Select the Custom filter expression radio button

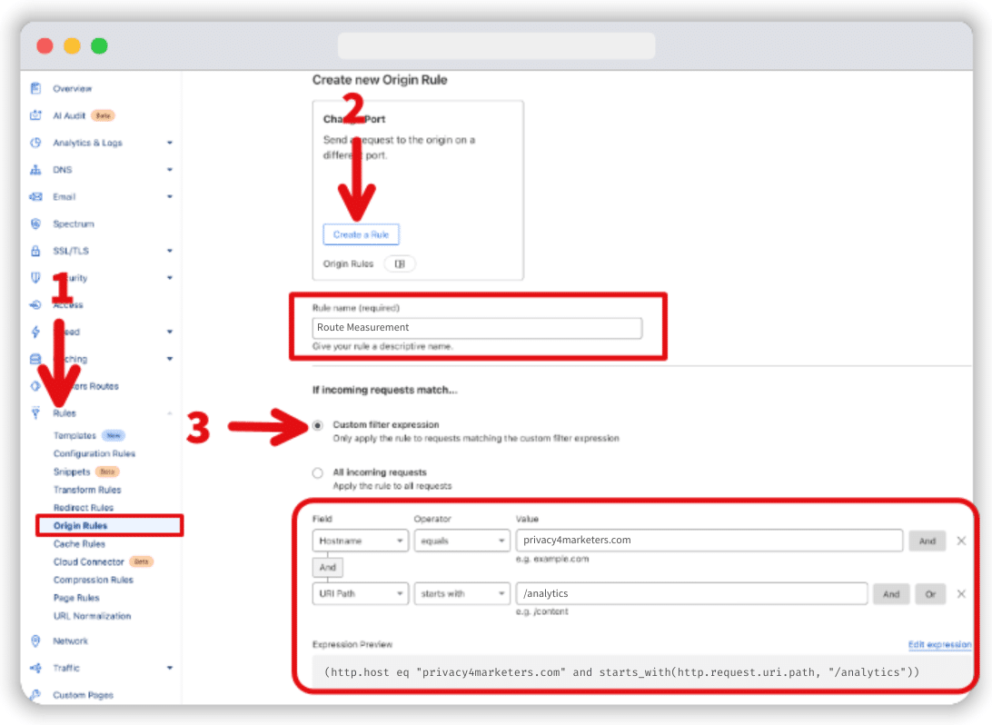click(x=318, y=423)
